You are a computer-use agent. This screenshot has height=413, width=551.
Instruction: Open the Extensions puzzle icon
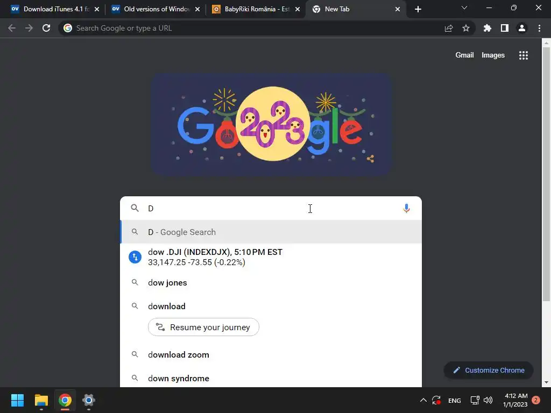tap(487, 28)
